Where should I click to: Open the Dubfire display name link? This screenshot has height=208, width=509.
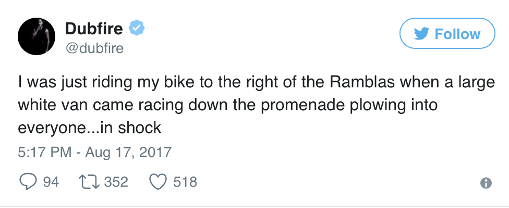tap(95, 29)
